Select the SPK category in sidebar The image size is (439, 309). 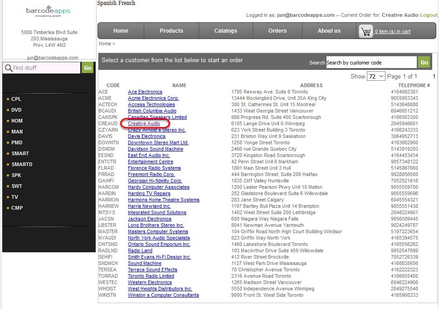tap(16, 175)
